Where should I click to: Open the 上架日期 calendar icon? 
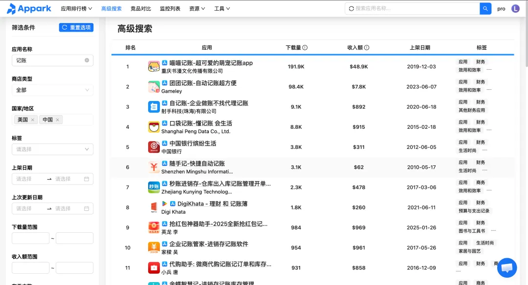[87, 179]
